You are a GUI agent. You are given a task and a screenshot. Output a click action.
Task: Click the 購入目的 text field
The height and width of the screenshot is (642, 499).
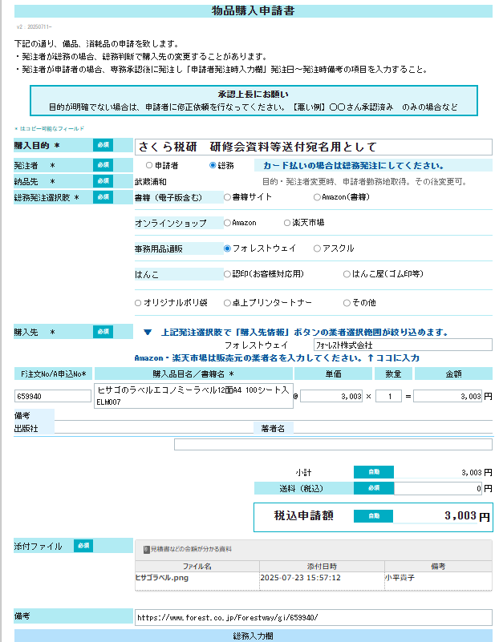313,147
